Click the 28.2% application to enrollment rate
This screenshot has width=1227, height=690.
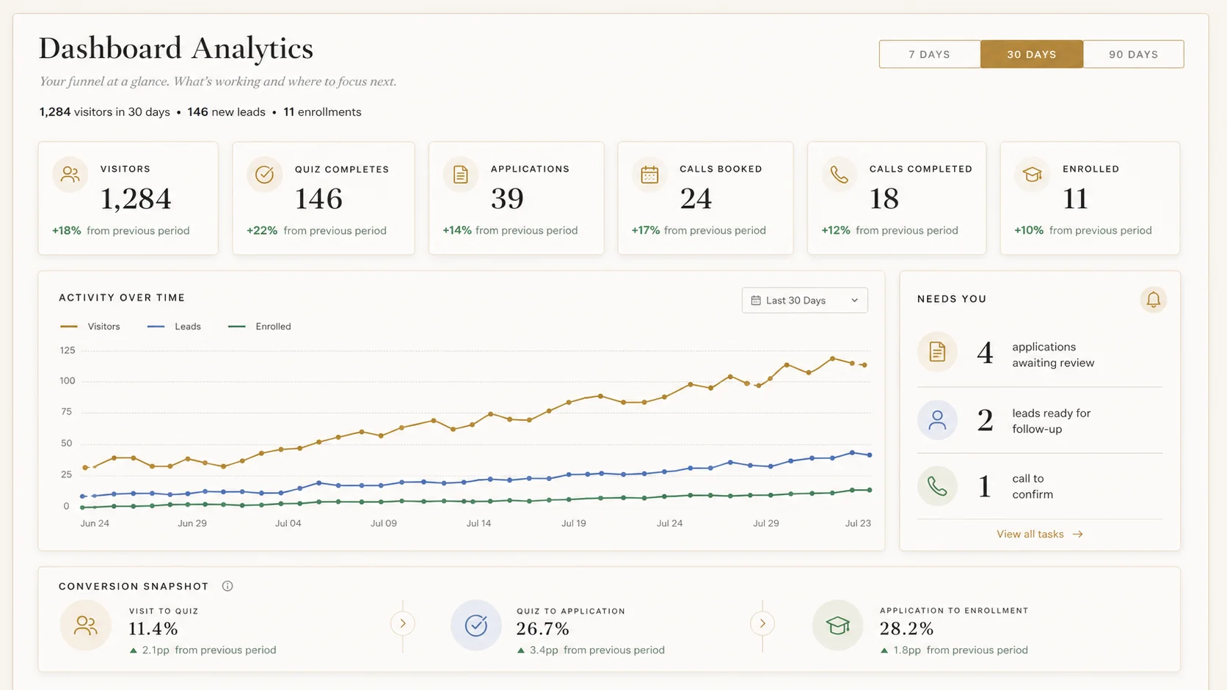click(x=907, y=629)
